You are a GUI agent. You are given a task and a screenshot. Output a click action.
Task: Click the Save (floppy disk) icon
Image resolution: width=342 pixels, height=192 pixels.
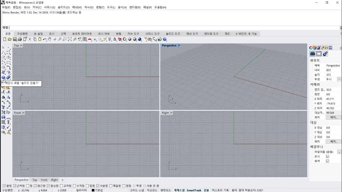pyautogui.click(x=15, y=39)
